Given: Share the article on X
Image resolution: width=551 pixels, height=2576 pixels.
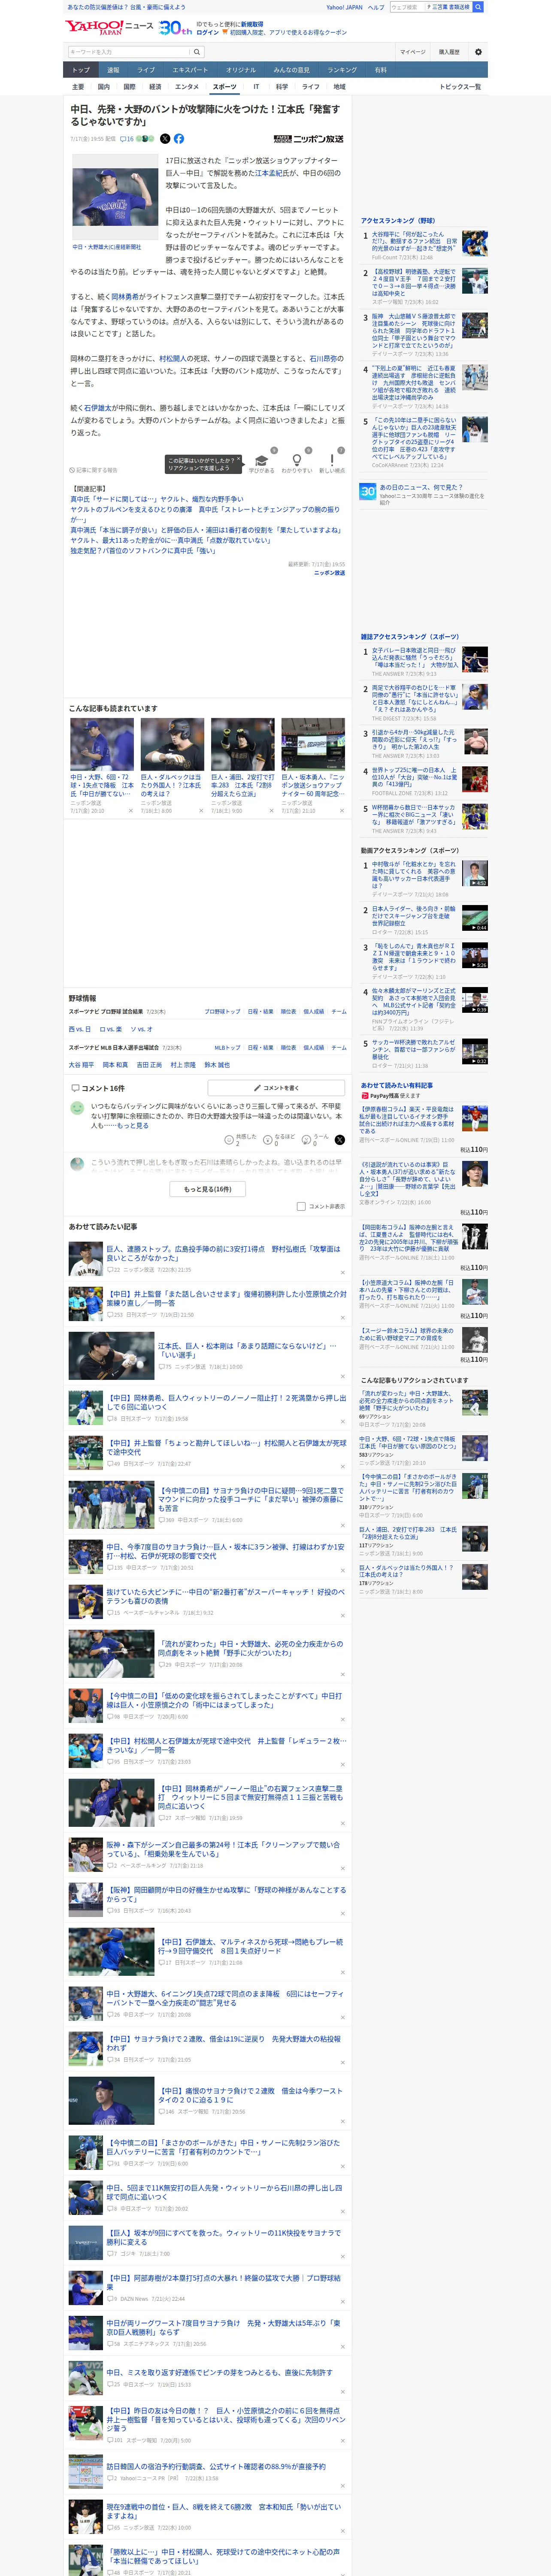Looking at the screenshot, I should (165, 139).
